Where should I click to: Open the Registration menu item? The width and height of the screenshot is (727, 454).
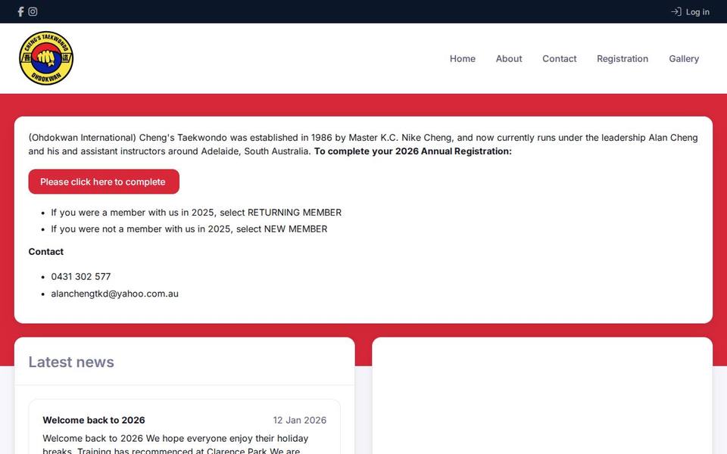[x=622, y=59]
